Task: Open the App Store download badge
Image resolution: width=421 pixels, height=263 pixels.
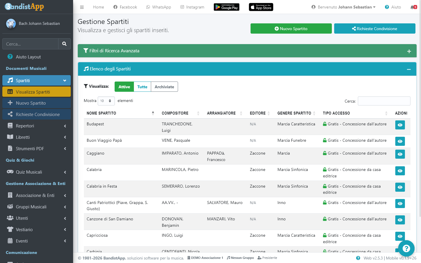Action: point(261,7)
